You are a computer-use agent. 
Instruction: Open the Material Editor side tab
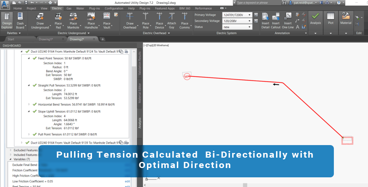click(140, 93)
